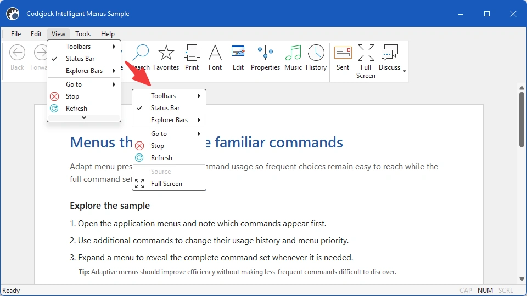Screen dimensions: 527x296
Task: Open the Help menu
Action: point(108,34)
